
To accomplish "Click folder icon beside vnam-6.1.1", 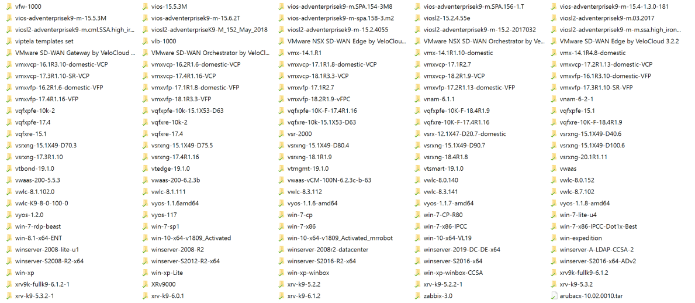I will click(419, 99).
